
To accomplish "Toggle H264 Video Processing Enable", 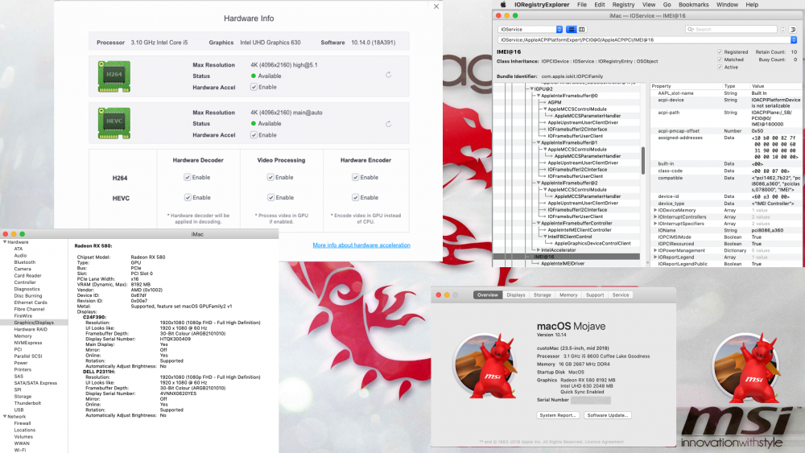I will coord(270,177).
